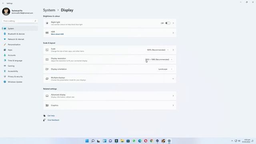Open the taskbar clock and date
The height and width of the screenshot is (144, 256).
tap(246, 141)
